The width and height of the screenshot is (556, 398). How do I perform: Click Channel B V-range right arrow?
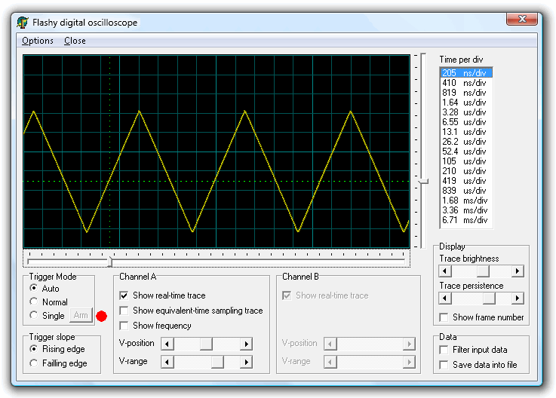(x=409, y=362)
